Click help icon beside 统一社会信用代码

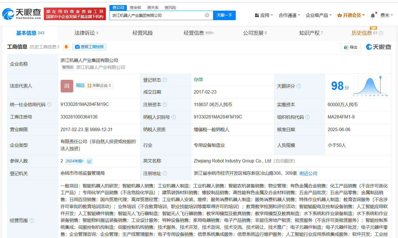[49, 104]
